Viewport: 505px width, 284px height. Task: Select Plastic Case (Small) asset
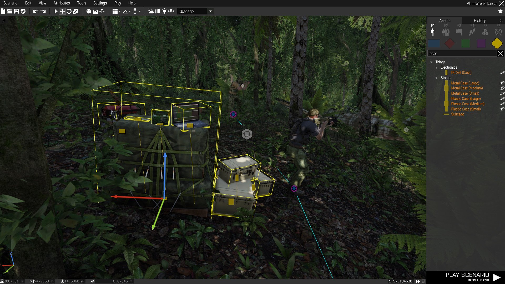click(466, 109)
